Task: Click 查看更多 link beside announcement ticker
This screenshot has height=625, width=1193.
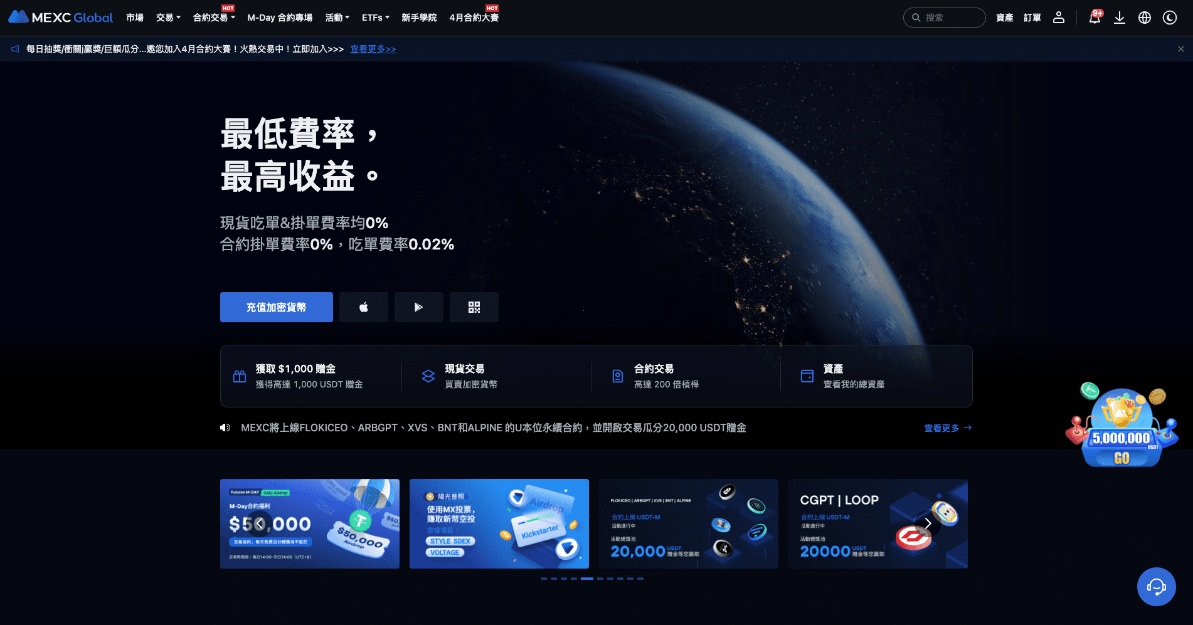Action: pos(948,428)
